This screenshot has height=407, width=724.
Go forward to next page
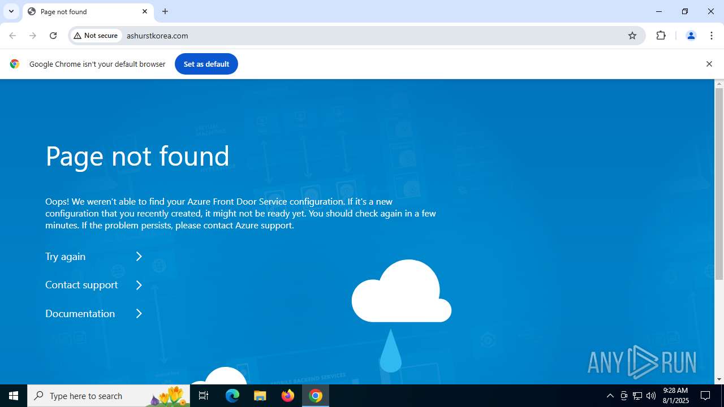[33, 36]
